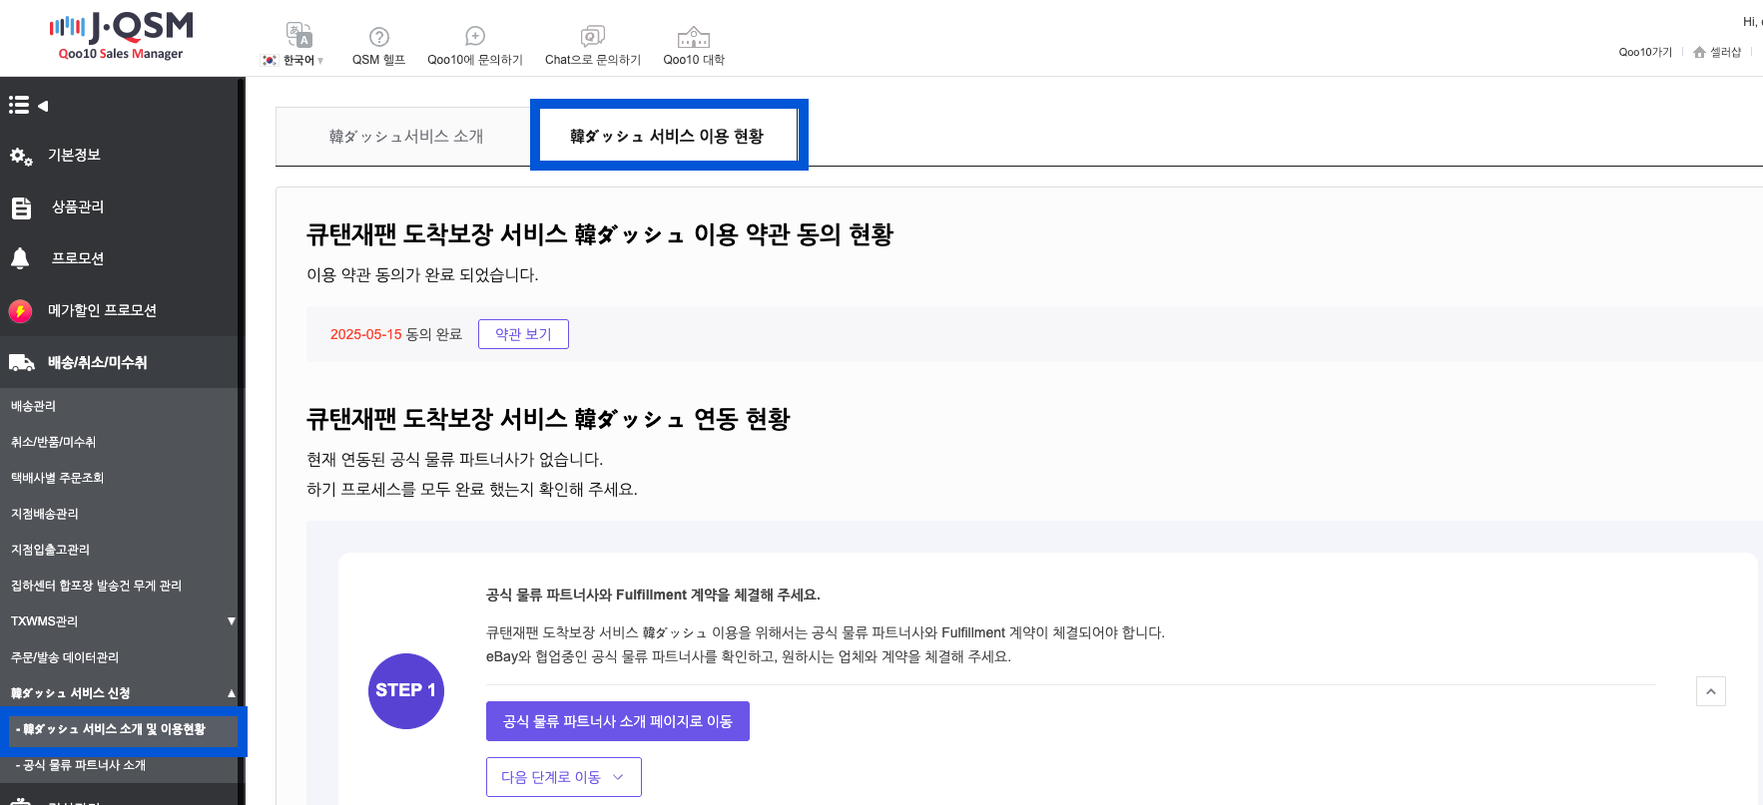Collapse the 韓ダッシュ 서비스 신청 submenu arrow
This screenshot has height=805, width=1763.
(232, 693)
